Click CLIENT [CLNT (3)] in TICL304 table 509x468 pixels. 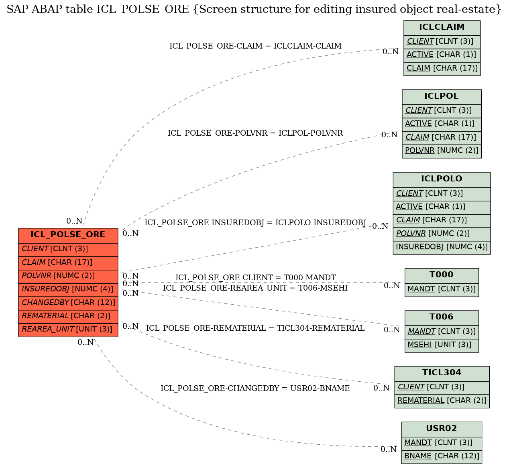pyautogui.click(x=442, y=387)
